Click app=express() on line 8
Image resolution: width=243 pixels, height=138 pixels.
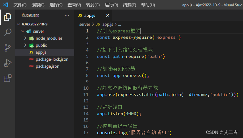[129, 75]
